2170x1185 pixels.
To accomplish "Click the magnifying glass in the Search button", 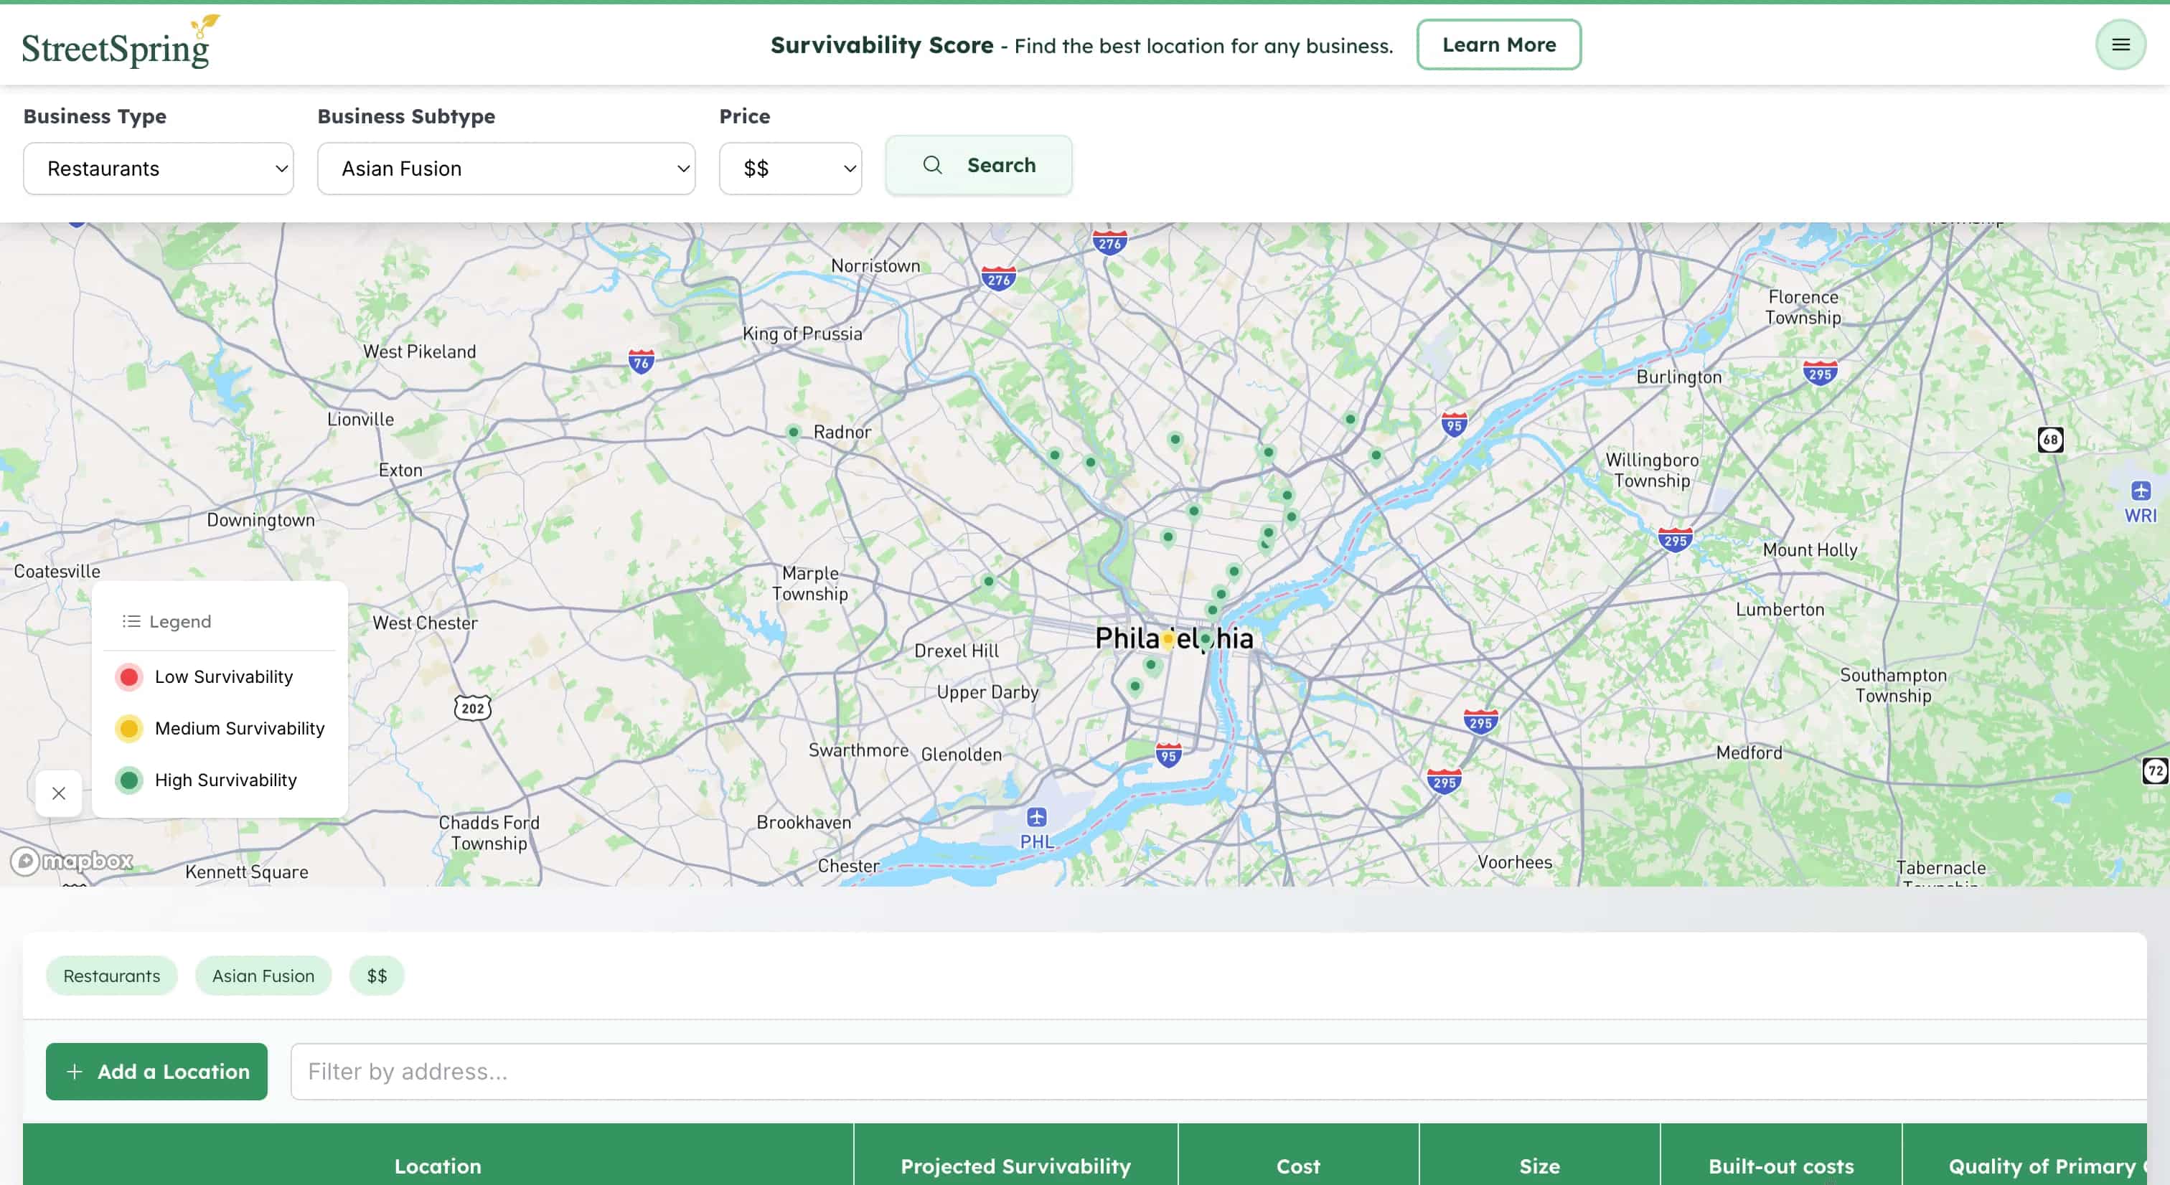I will point(934,165).
